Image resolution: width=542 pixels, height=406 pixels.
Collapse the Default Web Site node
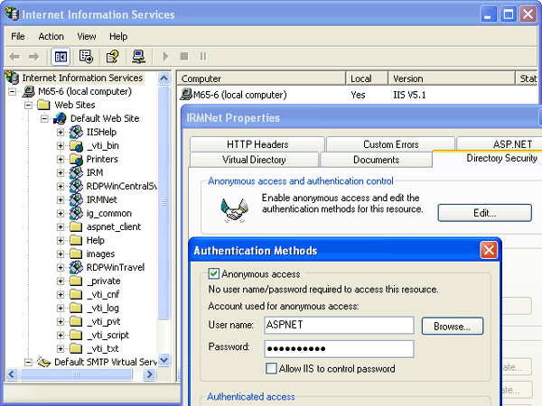44,118
